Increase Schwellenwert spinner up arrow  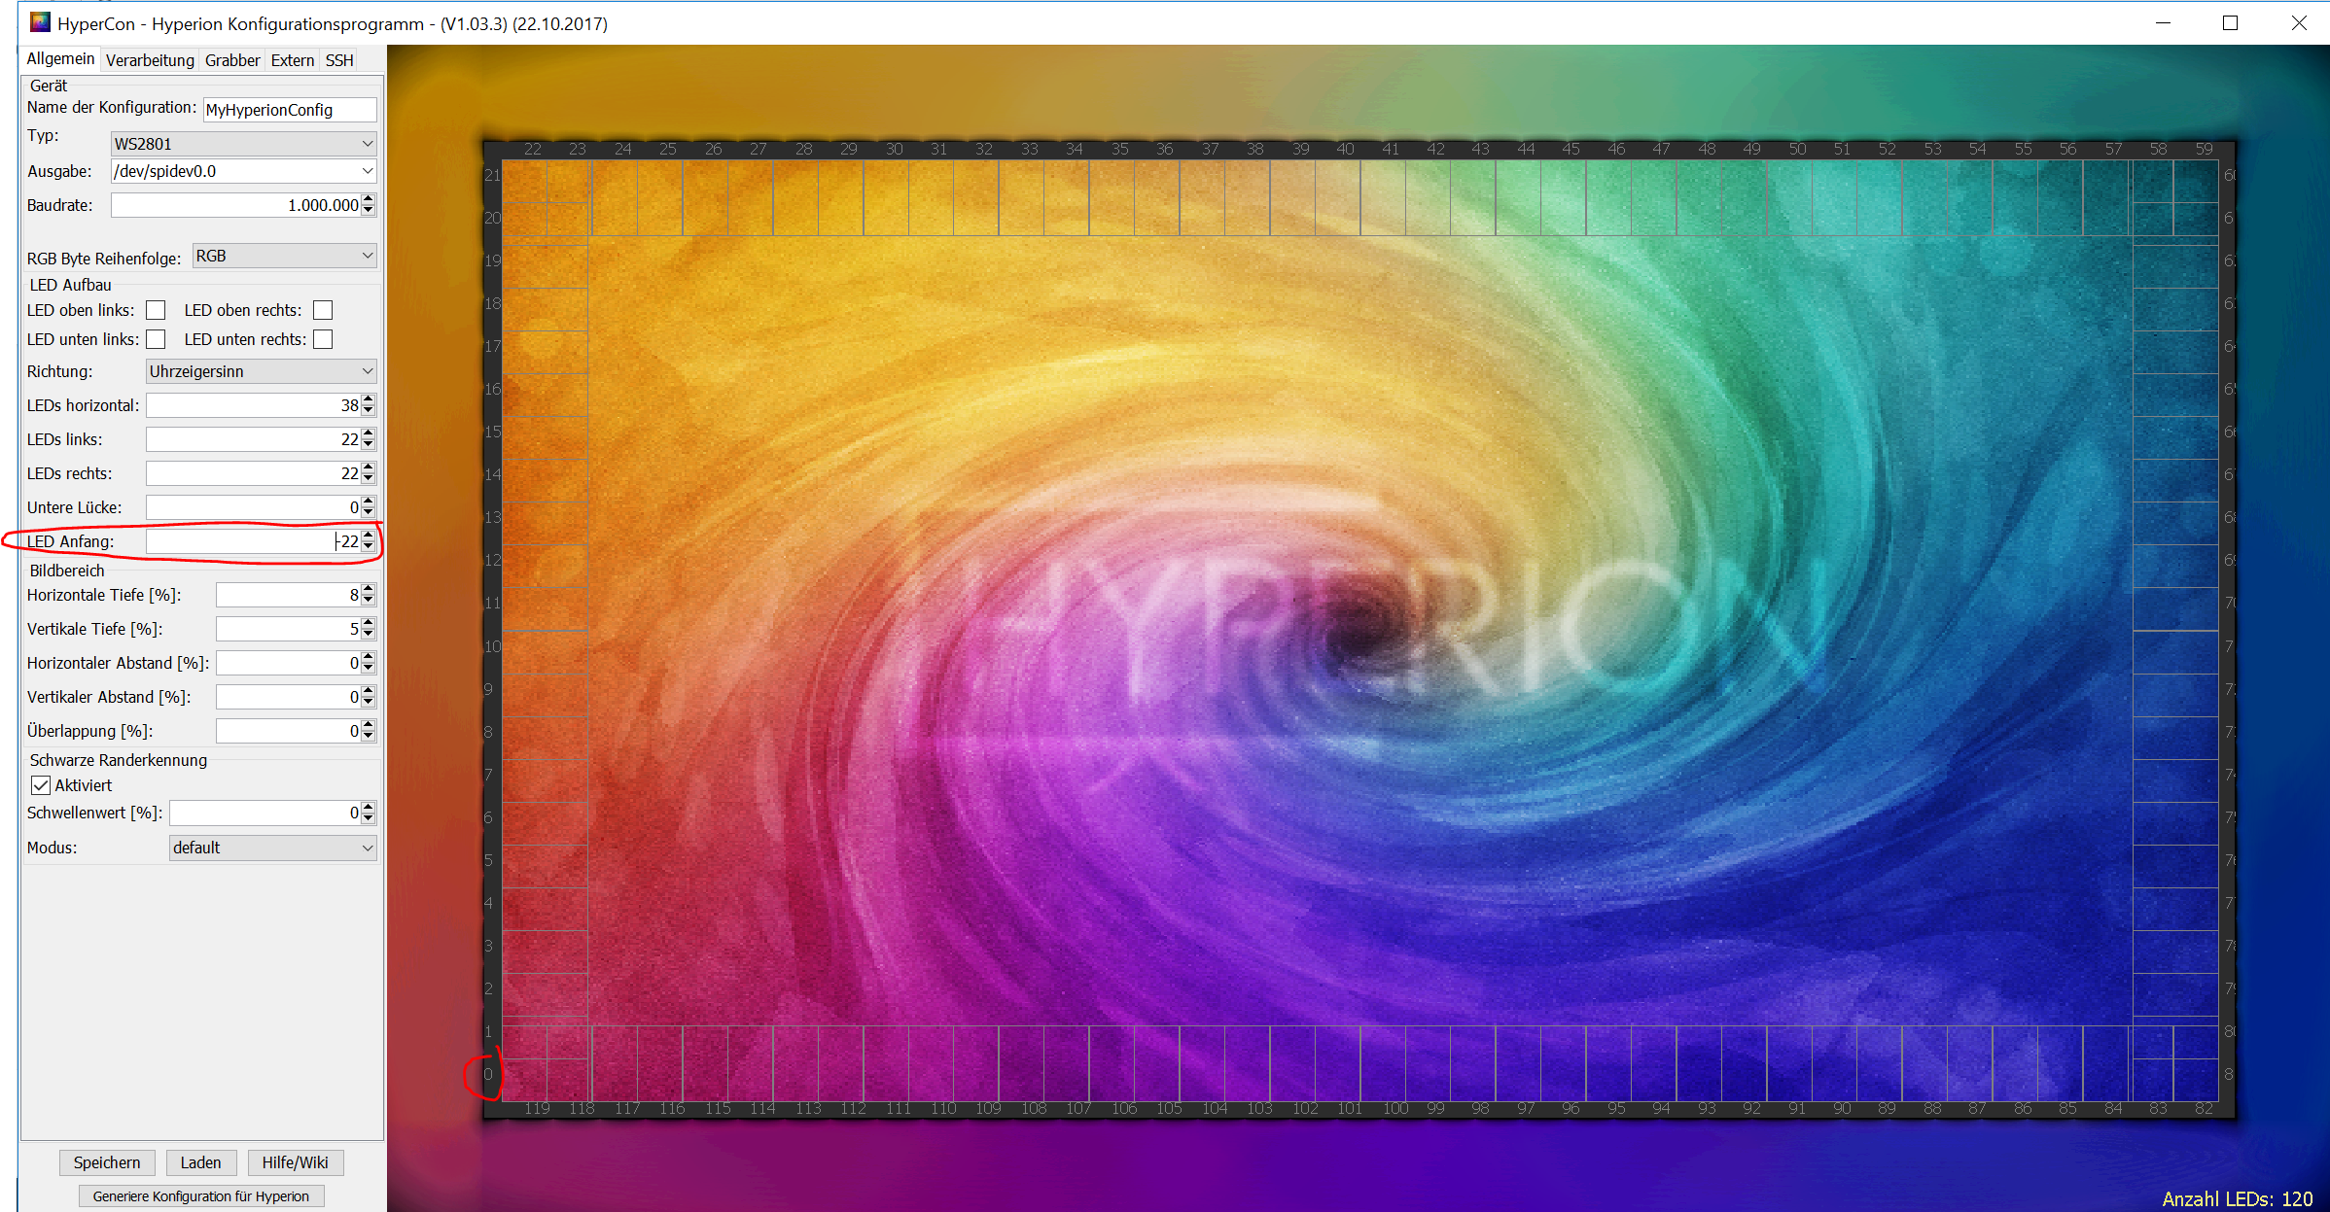pyautogui.click(x=368, y=807)
